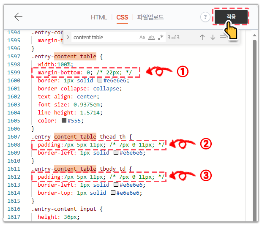Image resolution: width=262 pixels, height=226 pixels.
Task: Click the vertical scrollbar thumb
Action: (x=254, y=130)
